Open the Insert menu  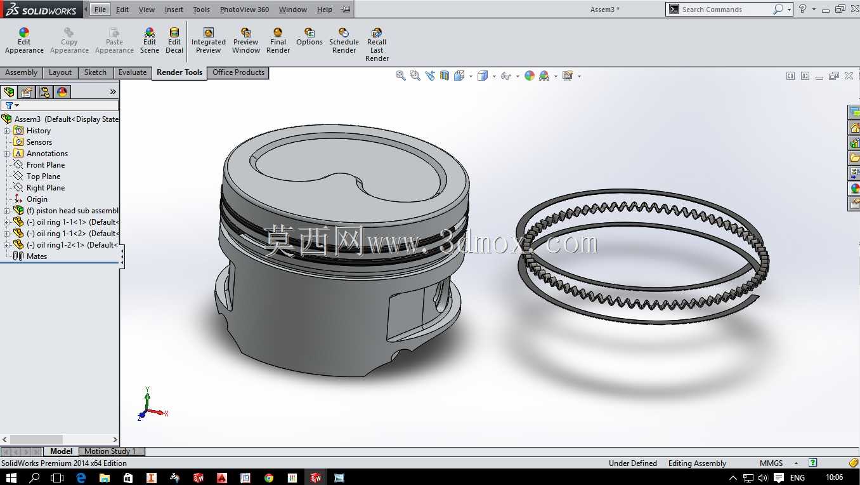click(x=174, y=10)
